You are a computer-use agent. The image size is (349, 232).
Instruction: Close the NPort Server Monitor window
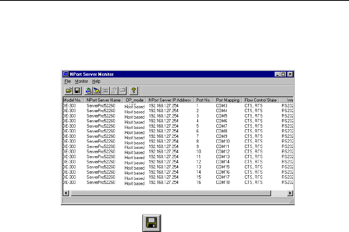pyautogui.click(x=290, y=74)
